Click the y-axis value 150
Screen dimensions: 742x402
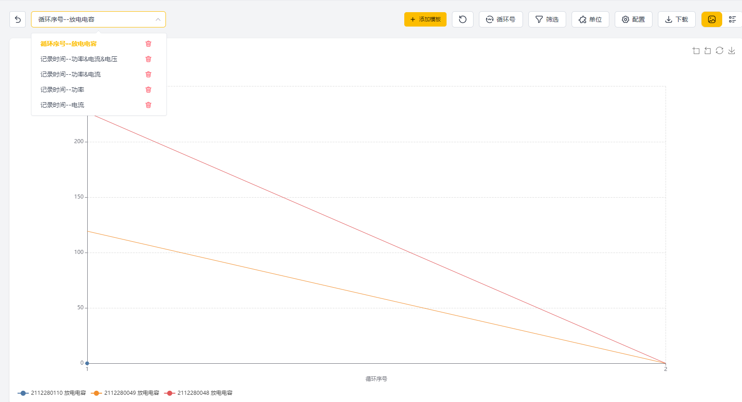pyautogui.click(x=79, y=197)
